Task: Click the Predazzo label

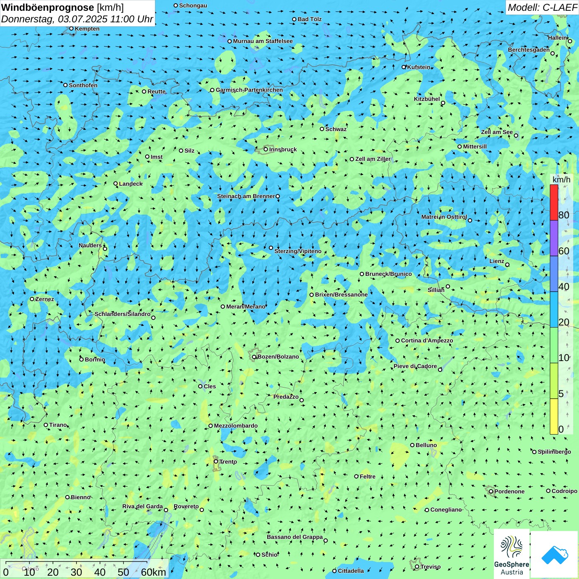Action: [x=286, y=397]
